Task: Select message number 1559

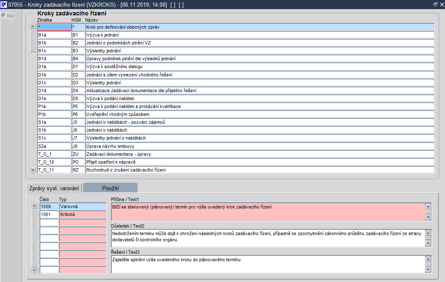Action: point(49,206)
